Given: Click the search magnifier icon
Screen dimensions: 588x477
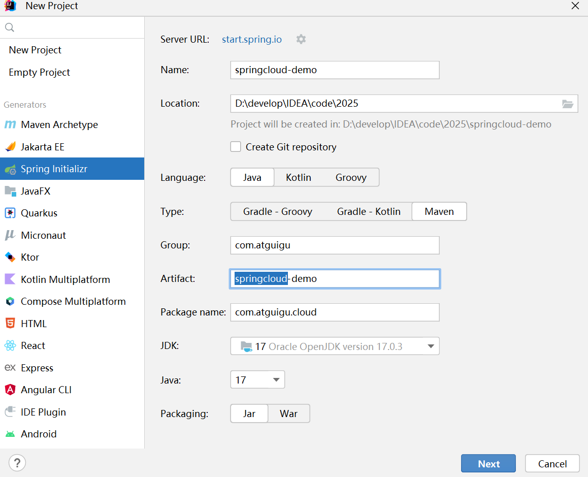Looking at the screenshot, I should click(x=9, y=27).
